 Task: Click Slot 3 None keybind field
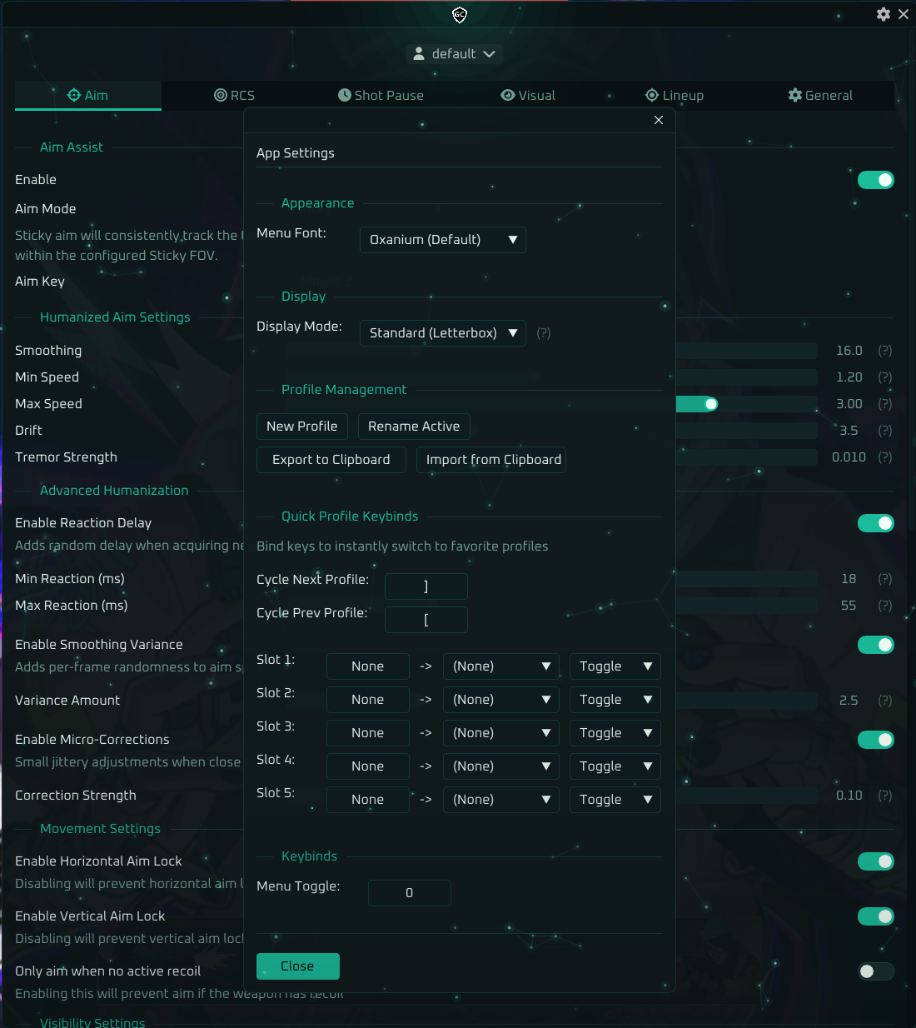pyautogui.click(x=368, y=733)
